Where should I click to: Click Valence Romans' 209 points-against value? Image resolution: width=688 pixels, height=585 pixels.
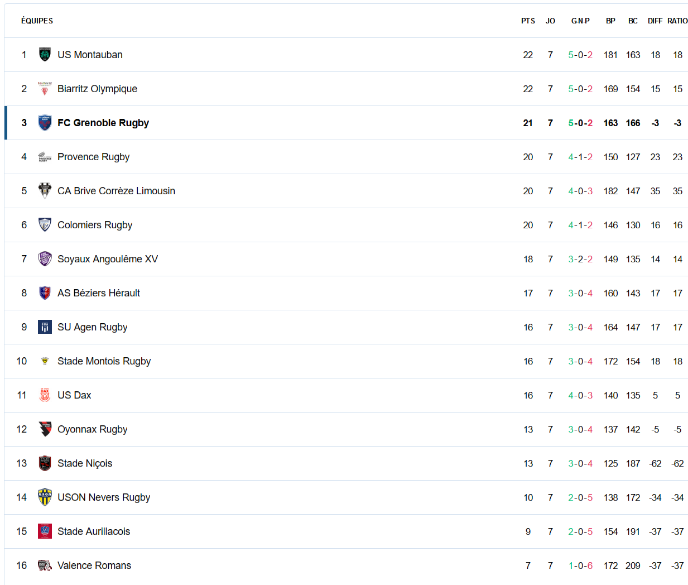tap(633, 565)
